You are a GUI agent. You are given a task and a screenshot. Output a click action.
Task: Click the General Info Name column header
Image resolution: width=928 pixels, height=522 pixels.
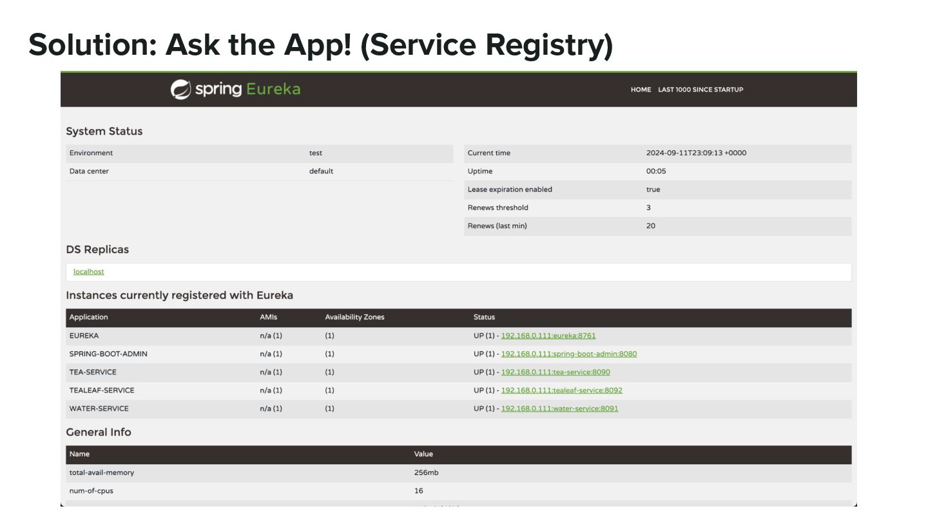(x=79, y=454)
